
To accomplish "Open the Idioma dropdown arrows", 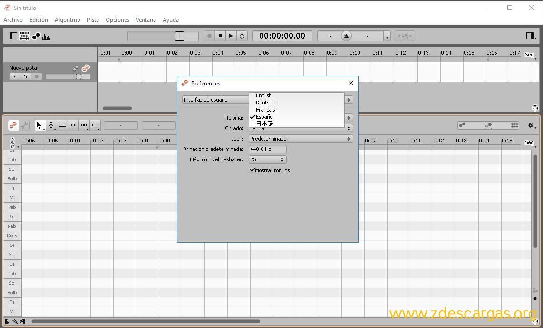I will click(349, 118).
